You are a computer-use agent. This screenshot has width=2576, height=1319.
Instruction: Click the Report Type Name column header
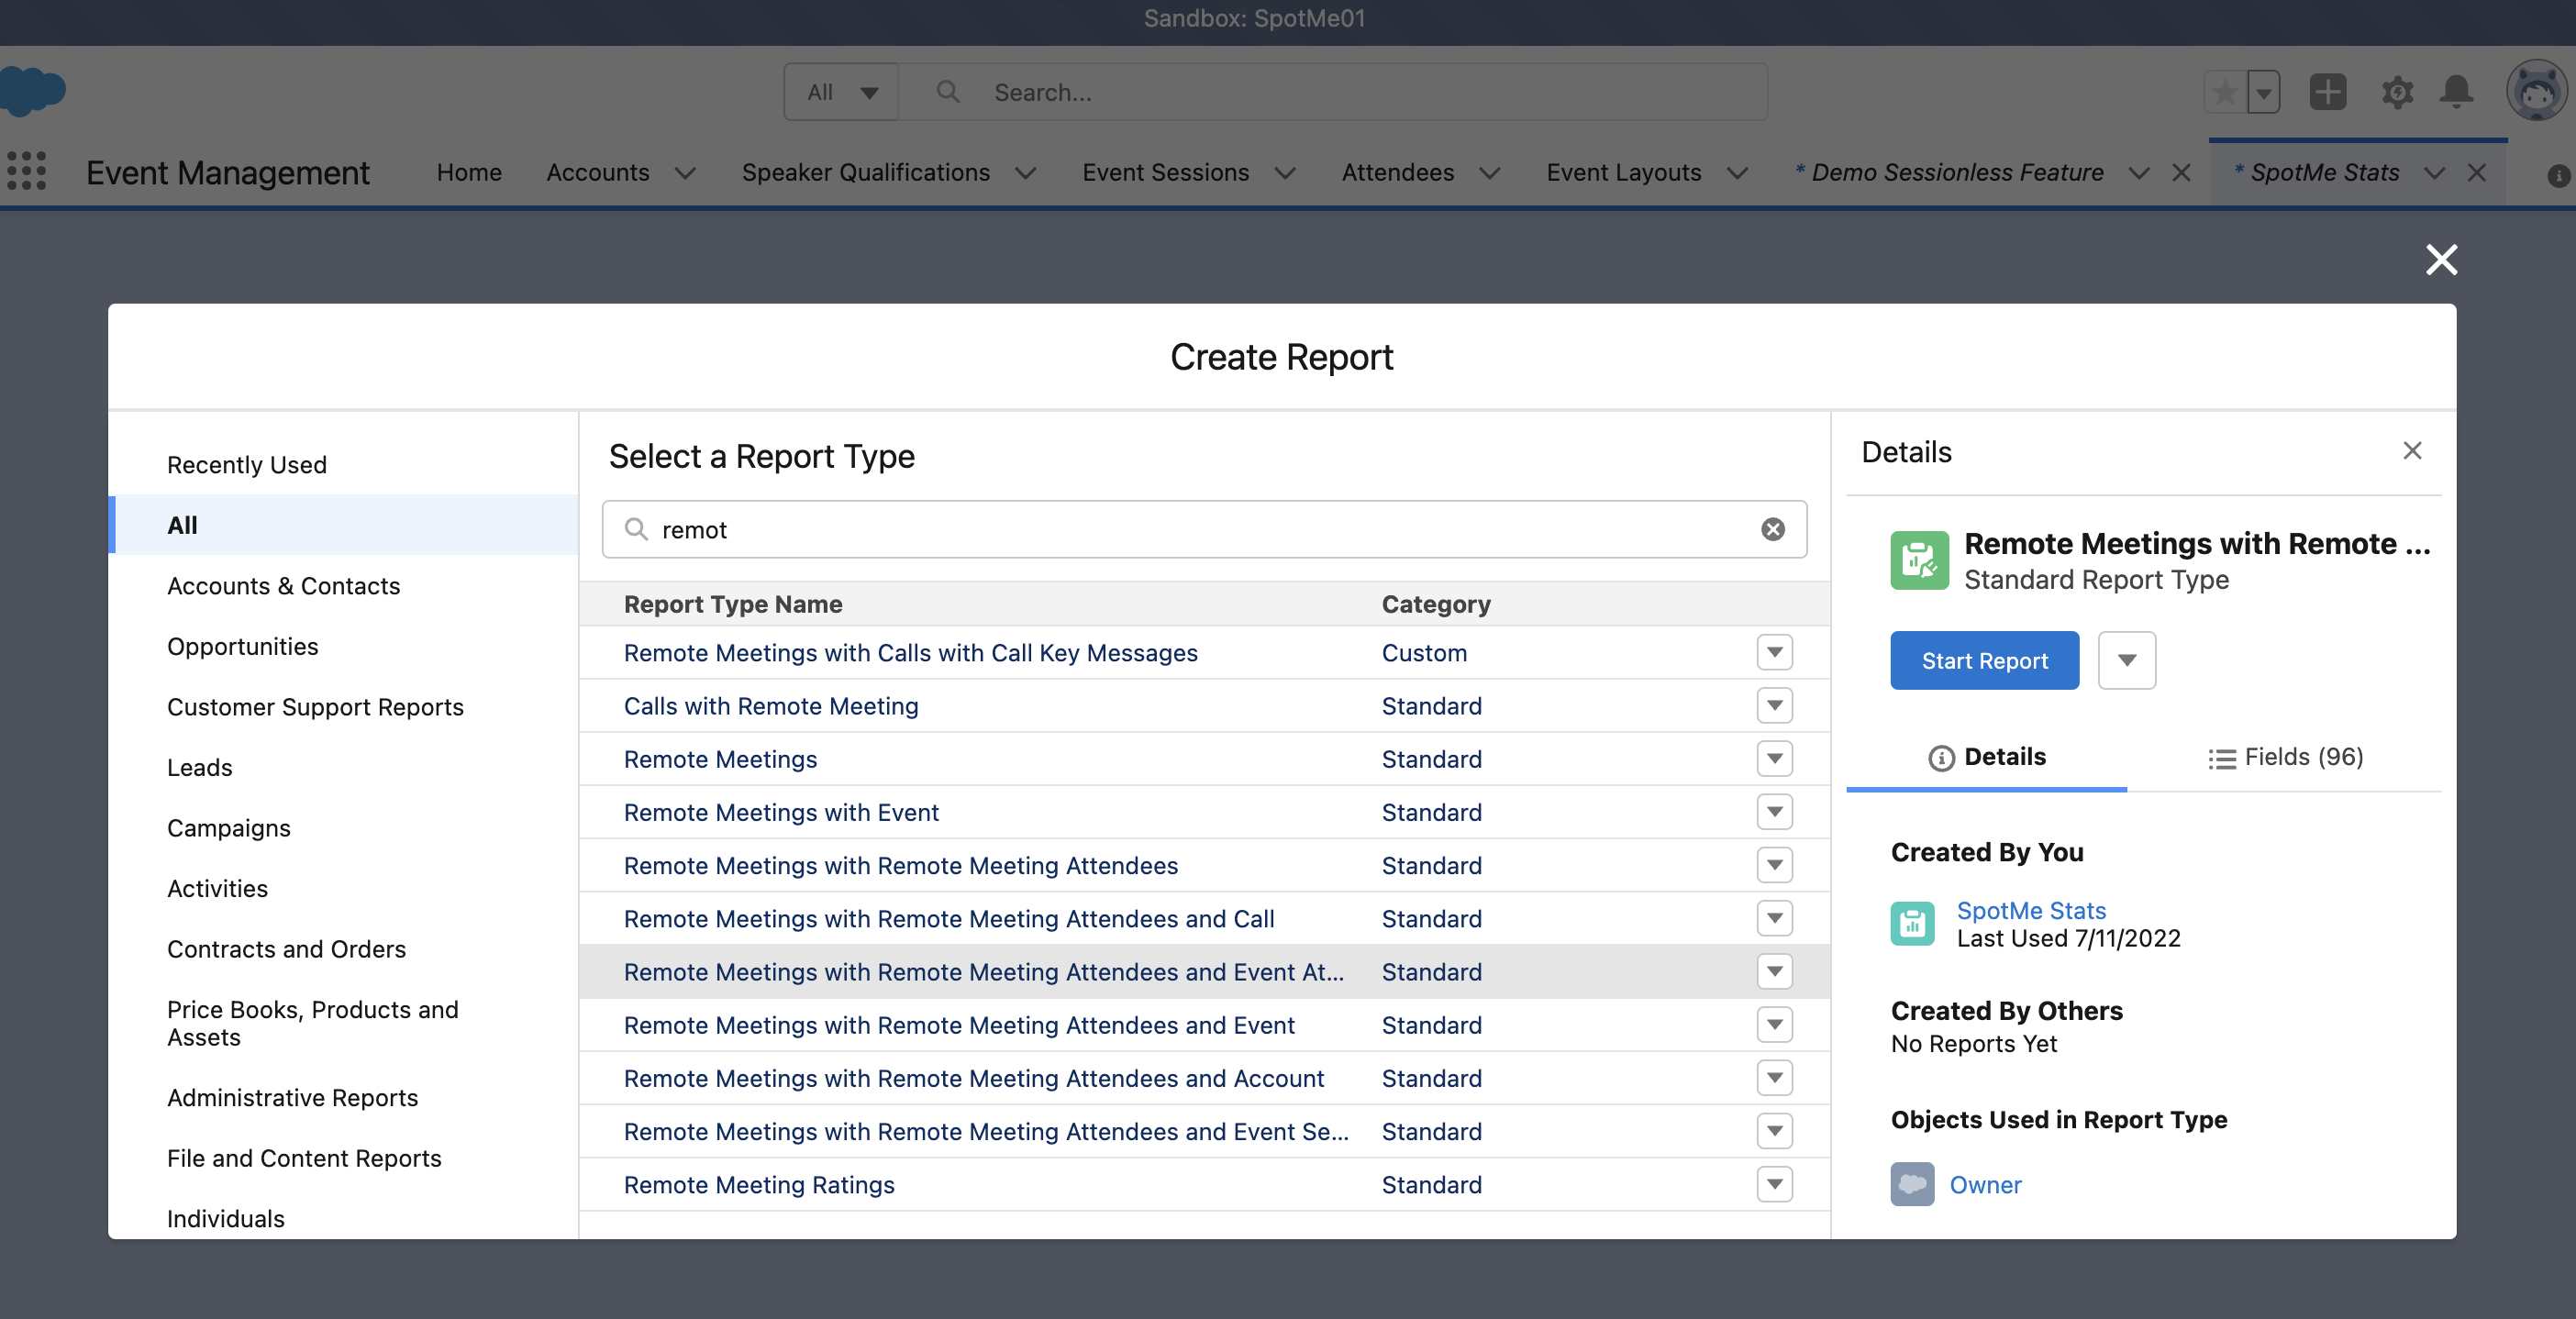(x=732, y=603)
